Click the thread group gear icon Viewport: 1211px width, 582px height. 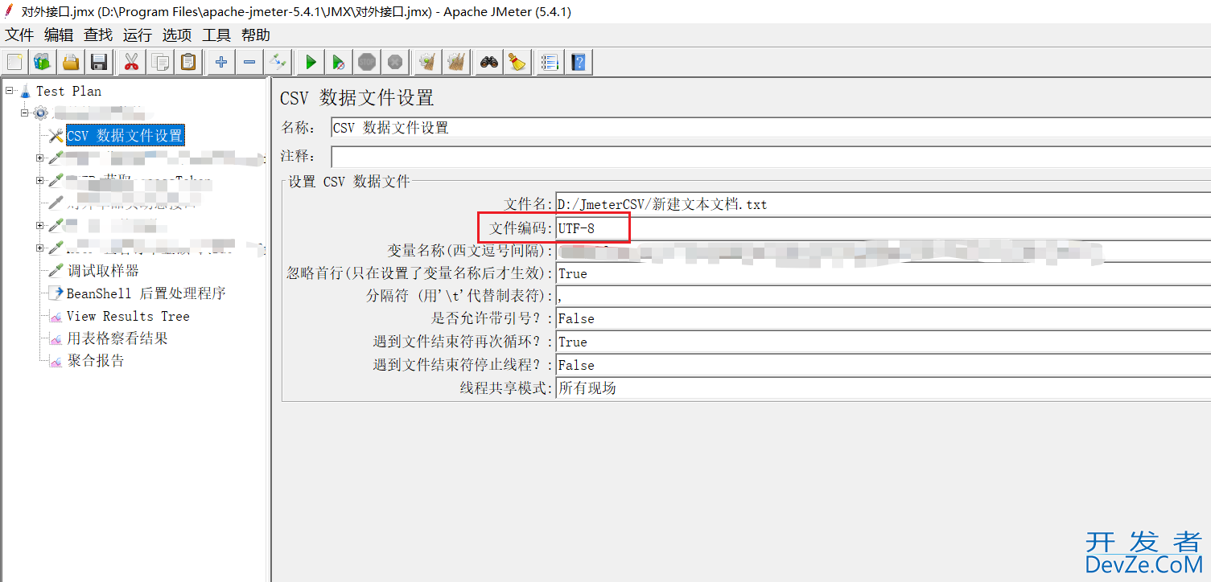[x=41, y=113]
